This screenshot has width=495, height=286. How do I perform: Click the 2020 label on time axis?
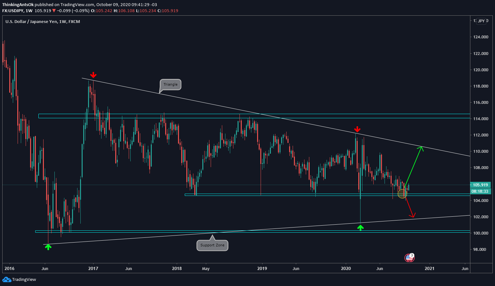[346, 268]
